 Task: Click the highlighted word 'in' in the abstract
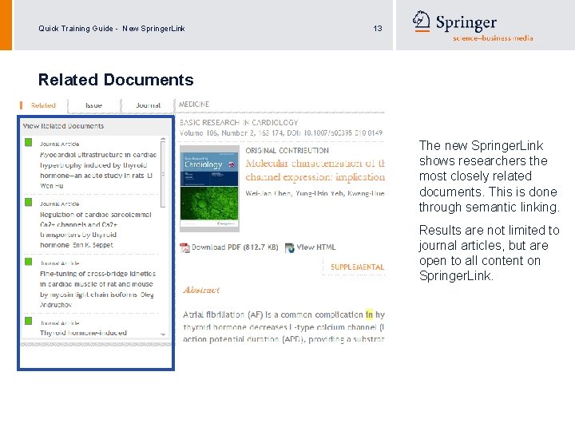click(x=369, y=314)
